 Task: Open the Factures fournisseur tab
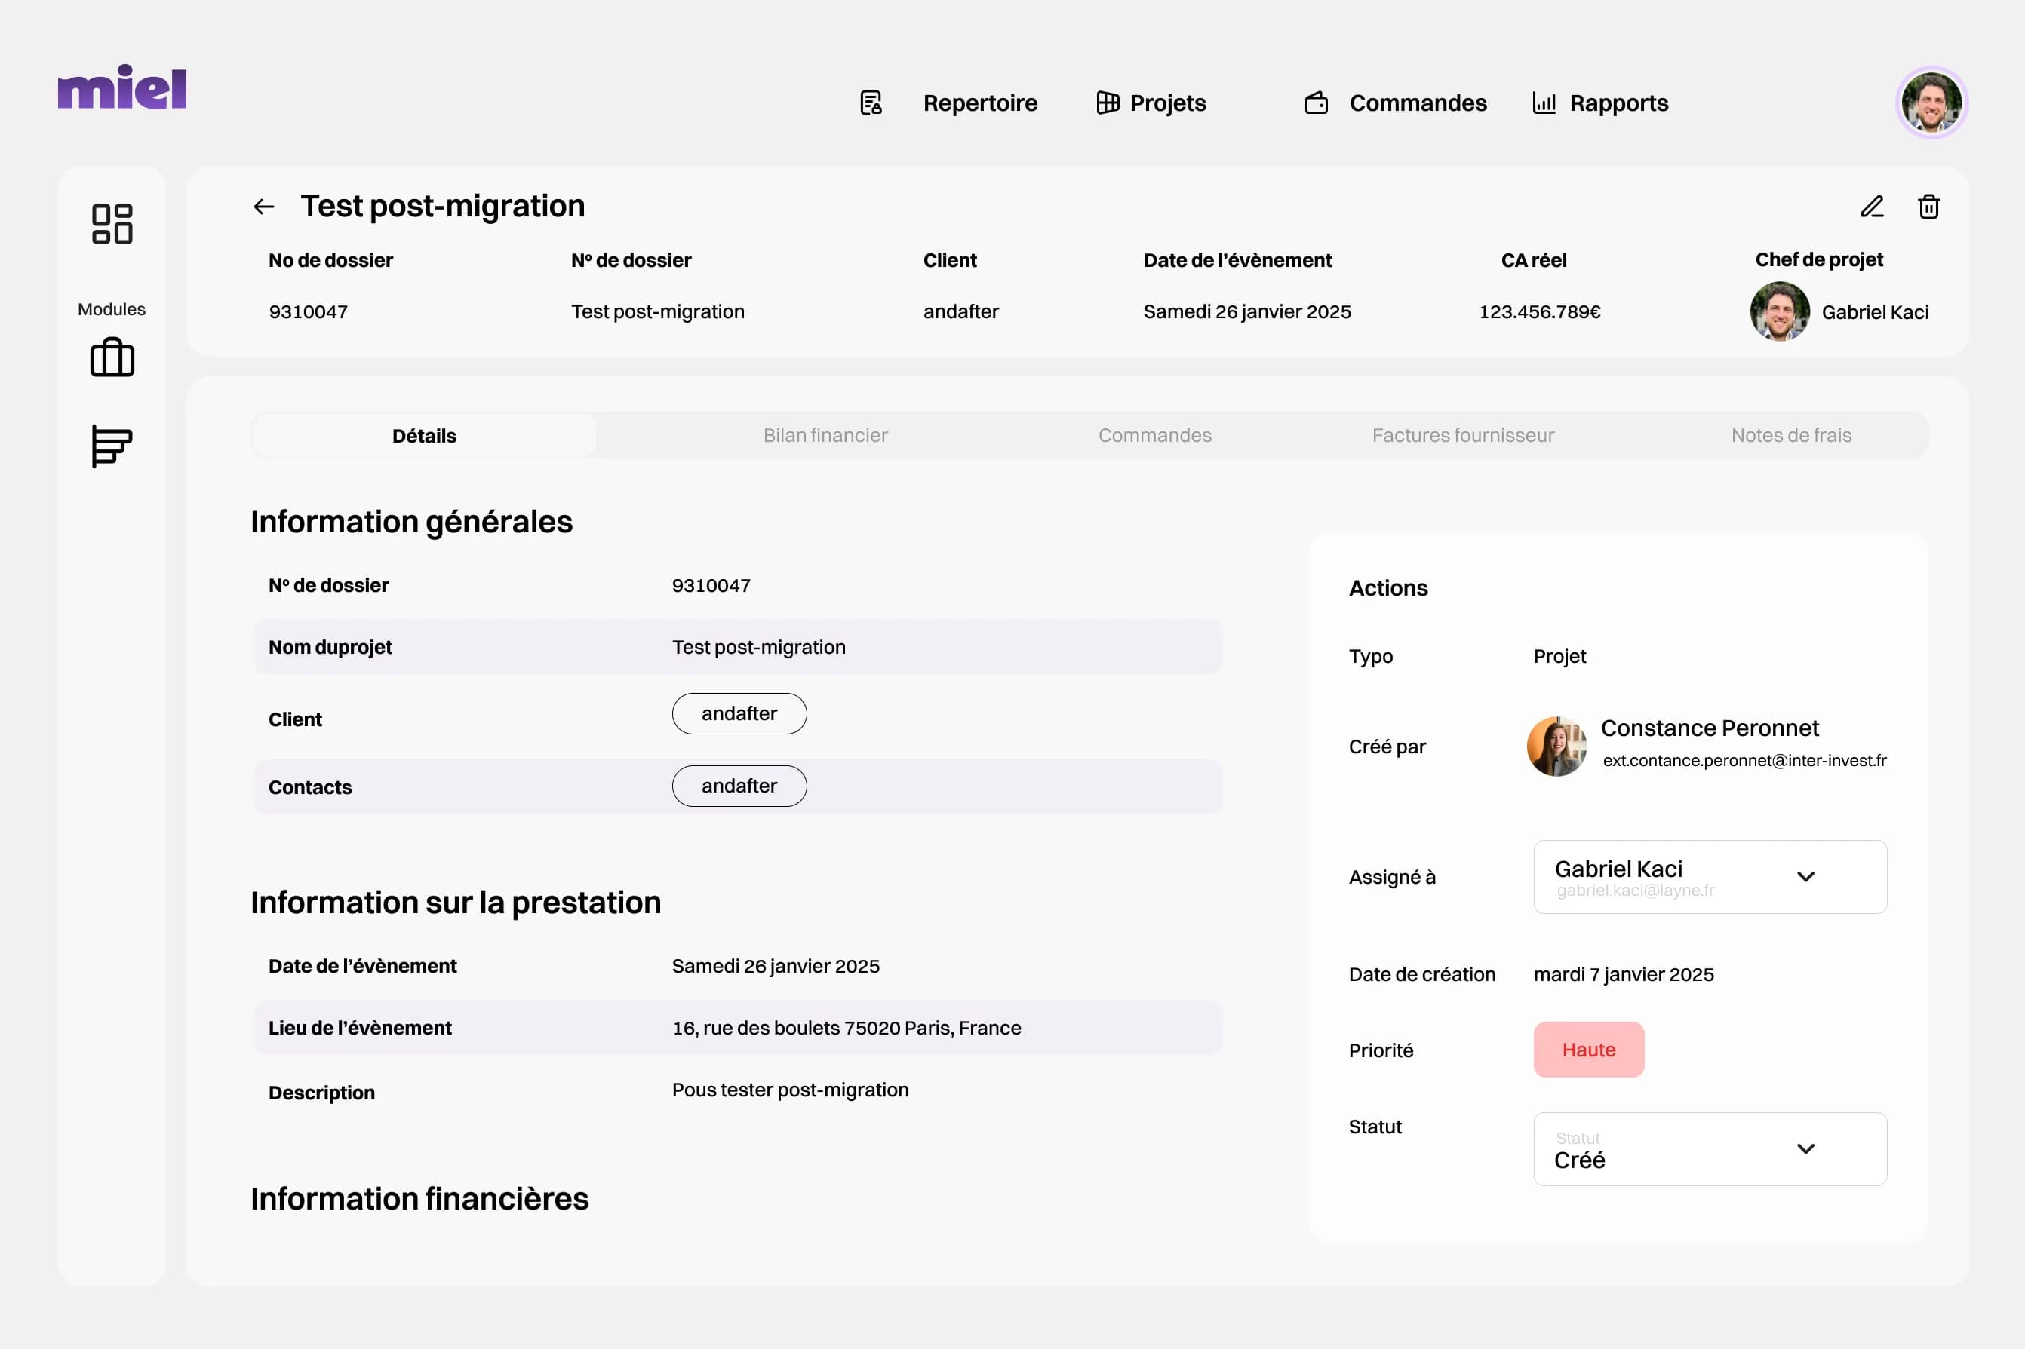1463,435
